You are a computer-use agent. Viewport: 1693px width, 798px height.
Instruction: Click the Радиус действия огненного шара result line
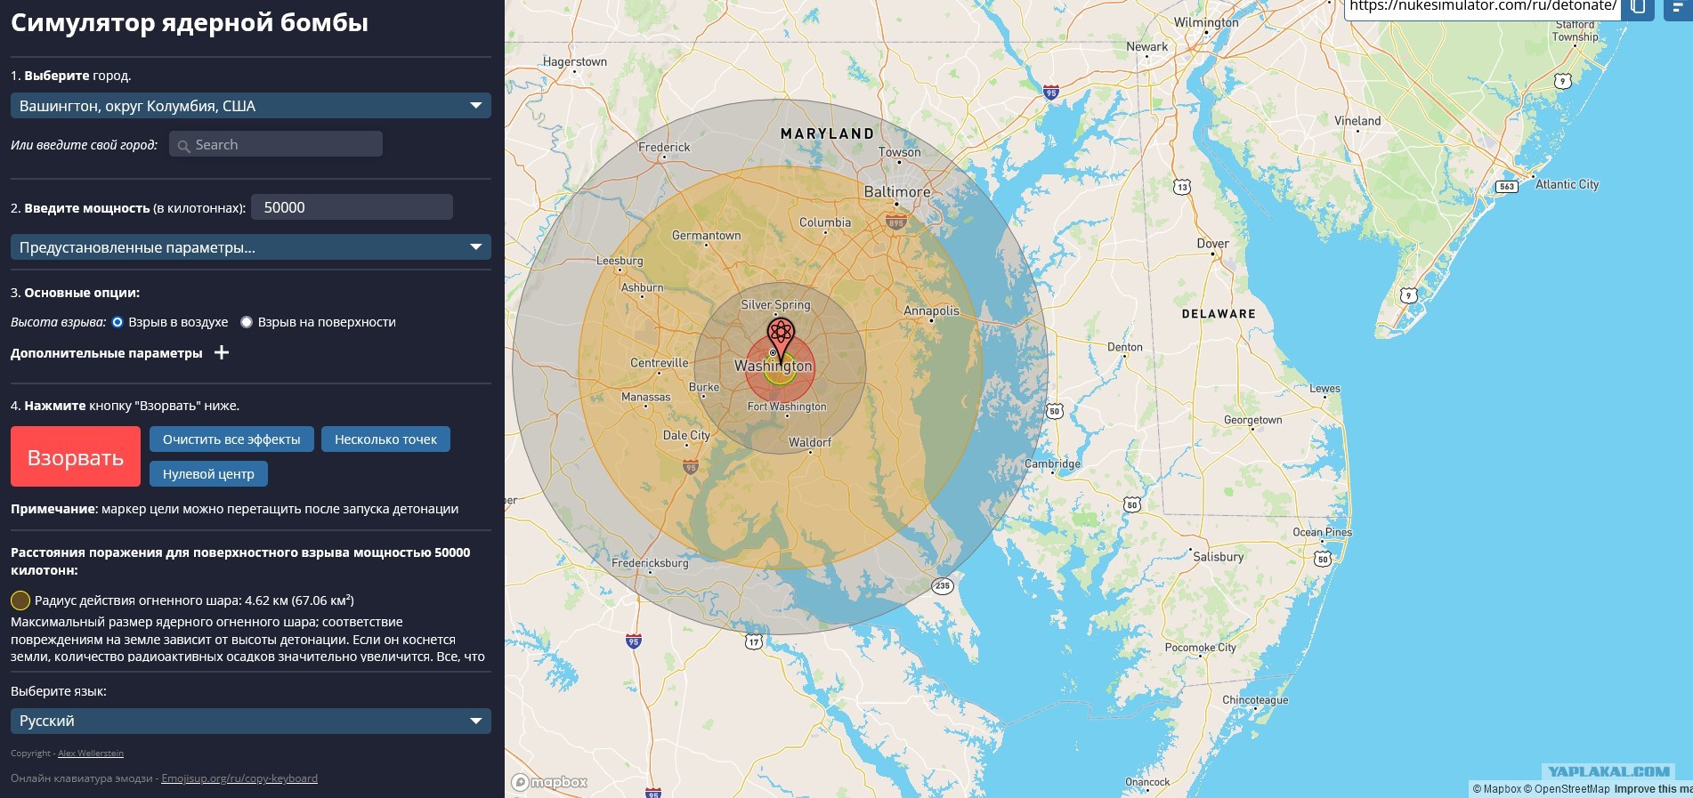[x=194, y=601]
